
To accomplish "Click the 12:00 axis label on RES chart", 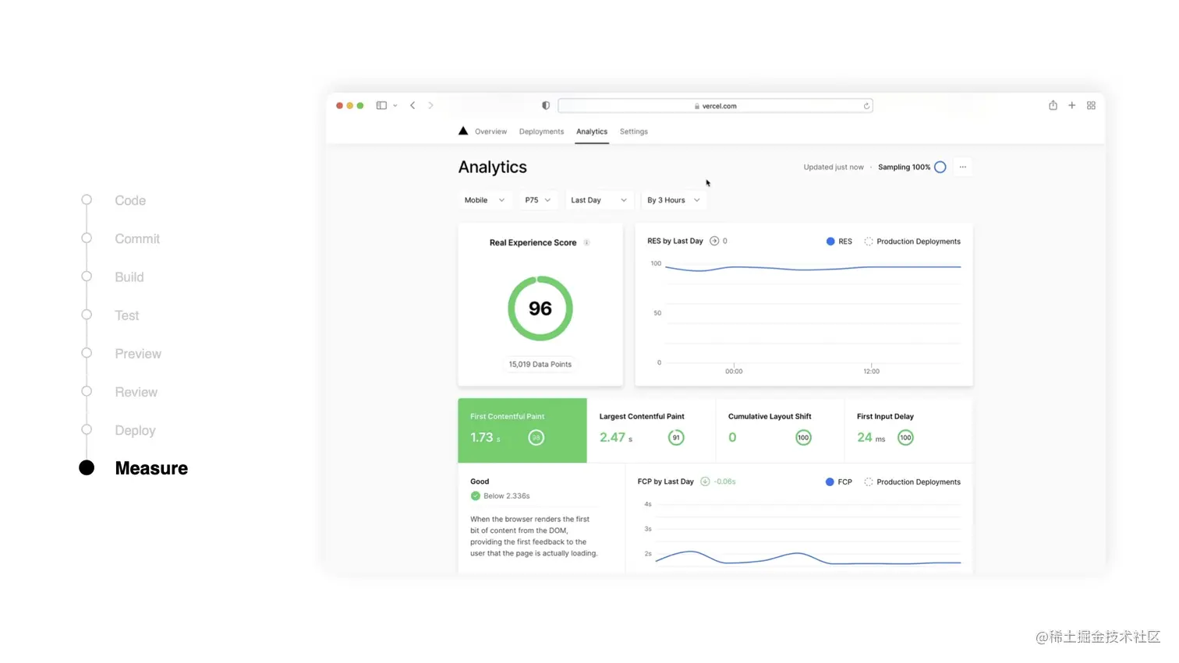I will 871,371.
